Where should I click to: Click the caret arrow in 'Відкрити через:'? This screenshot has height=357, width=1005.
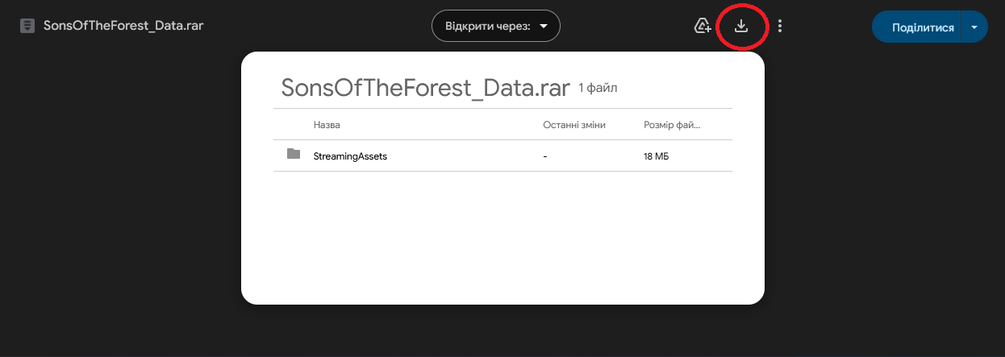(544, 27)
